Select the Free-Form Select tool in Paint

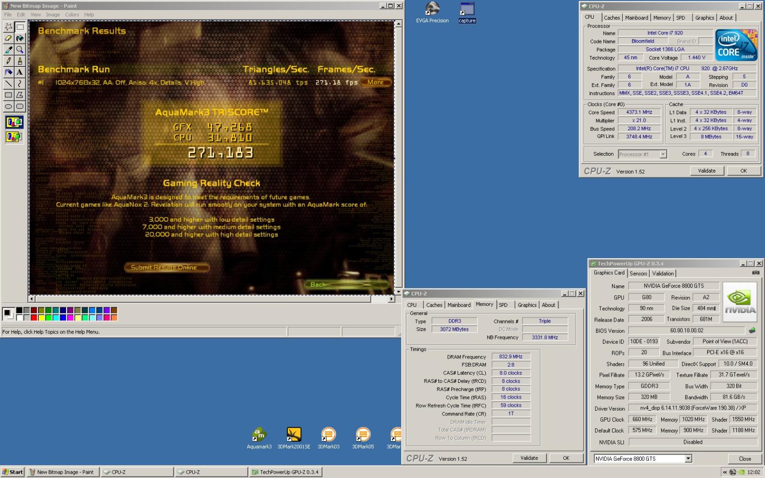(x=9, y=27)
